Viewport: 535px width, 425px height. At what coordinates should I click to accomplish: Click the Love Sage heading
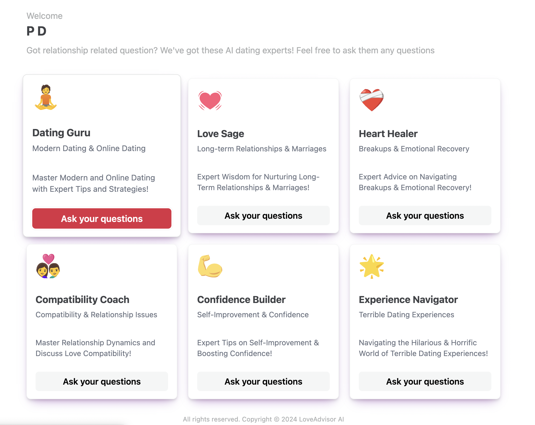(221, 134)
